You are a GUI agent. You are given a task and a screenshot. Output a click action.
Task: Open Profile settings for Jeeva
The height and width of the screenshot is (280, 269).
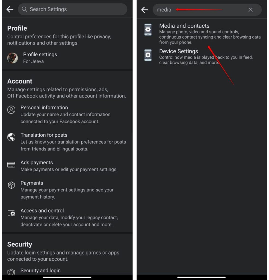coord(67,58)
